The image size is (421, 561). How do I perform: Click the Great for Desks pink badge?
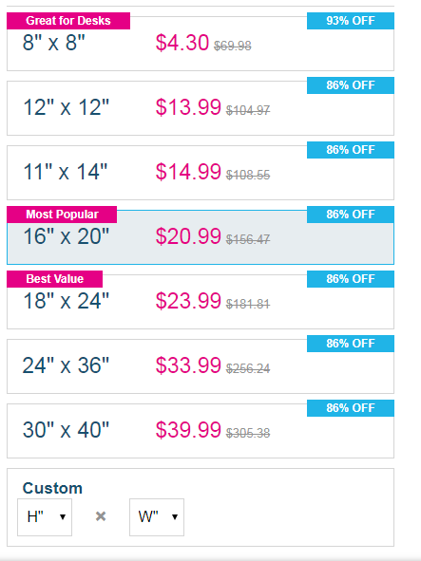[x=68, y=21]
